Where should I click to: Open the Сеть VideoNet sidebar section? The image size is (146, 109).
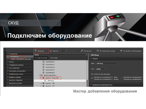pos(20,68)
